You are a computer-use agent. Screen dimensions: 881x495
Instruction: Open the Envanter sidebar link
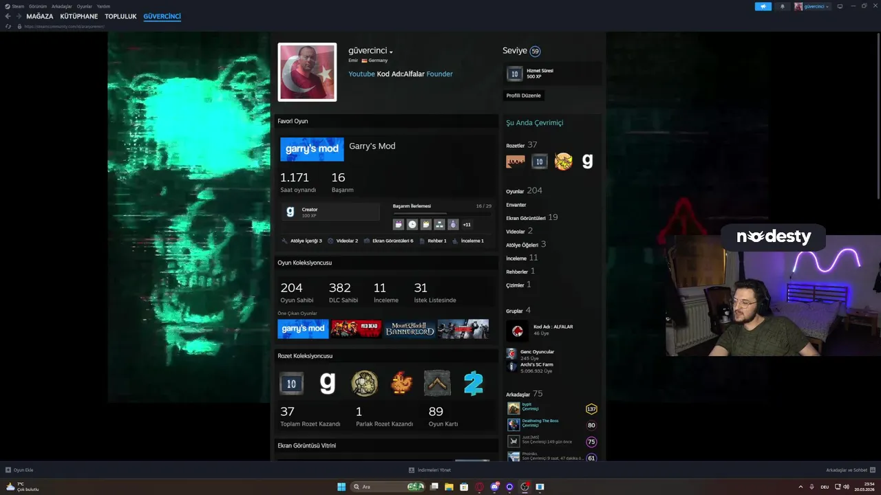pos(516,205)
